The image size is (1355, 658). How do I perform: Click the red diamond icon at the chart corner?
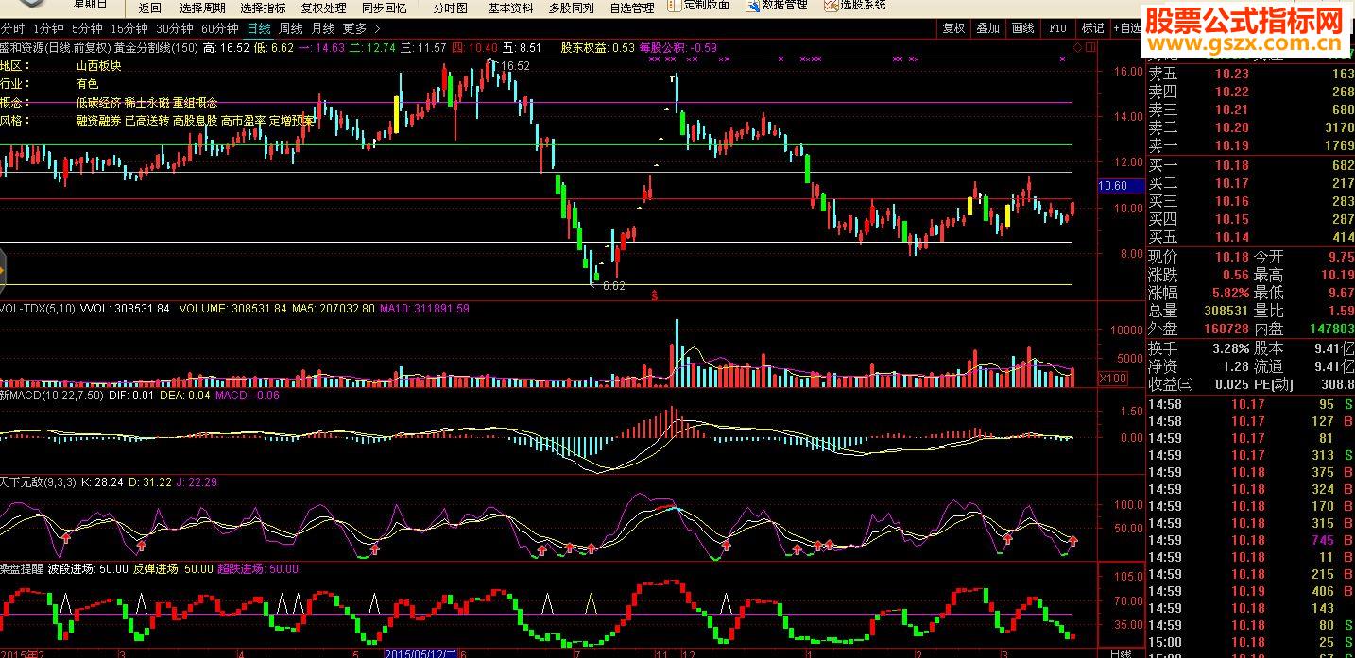click(x=1078, y=46)
